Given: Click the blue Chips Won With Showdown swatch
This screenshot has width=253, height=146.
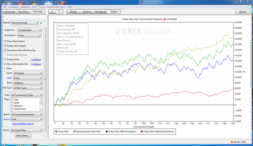Looking at the screenshot, I should (x=107, y=132).
